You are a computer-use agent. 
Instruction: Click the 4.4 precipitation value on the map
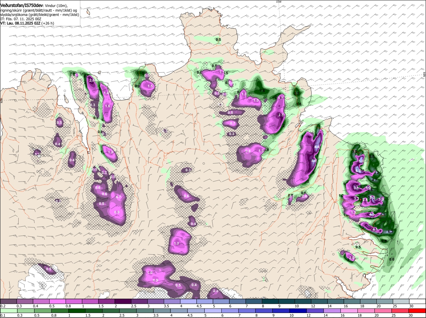317,147
